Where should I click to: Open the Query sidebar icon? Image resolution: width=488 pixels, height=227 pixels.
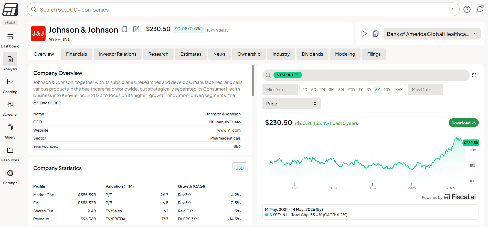point(10,127)
